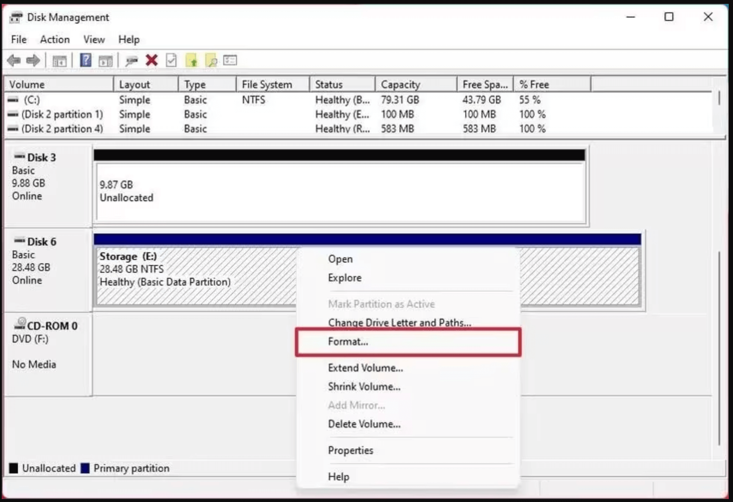The width and height of the screenshot is (733, 502).
Task: Choose Shrink Volume... from the context menu
Action: pyautogui.click(x=364, y=386)
